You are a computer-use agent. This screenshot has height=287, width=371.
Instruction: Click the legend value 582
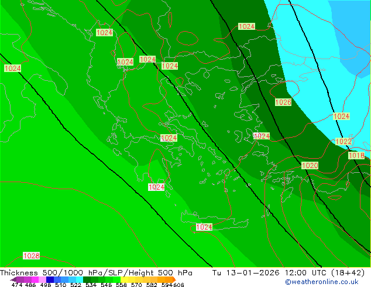(x=152, y=285)
